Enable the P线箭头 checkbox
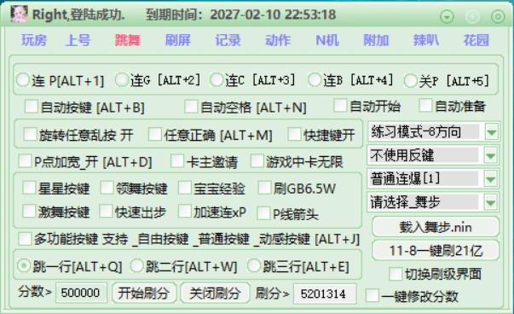514x314 pixels. [264, 213]
